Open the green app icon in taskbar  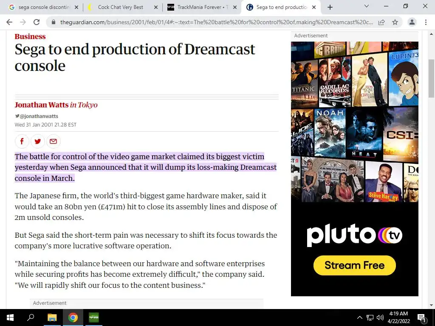[94, 318]
